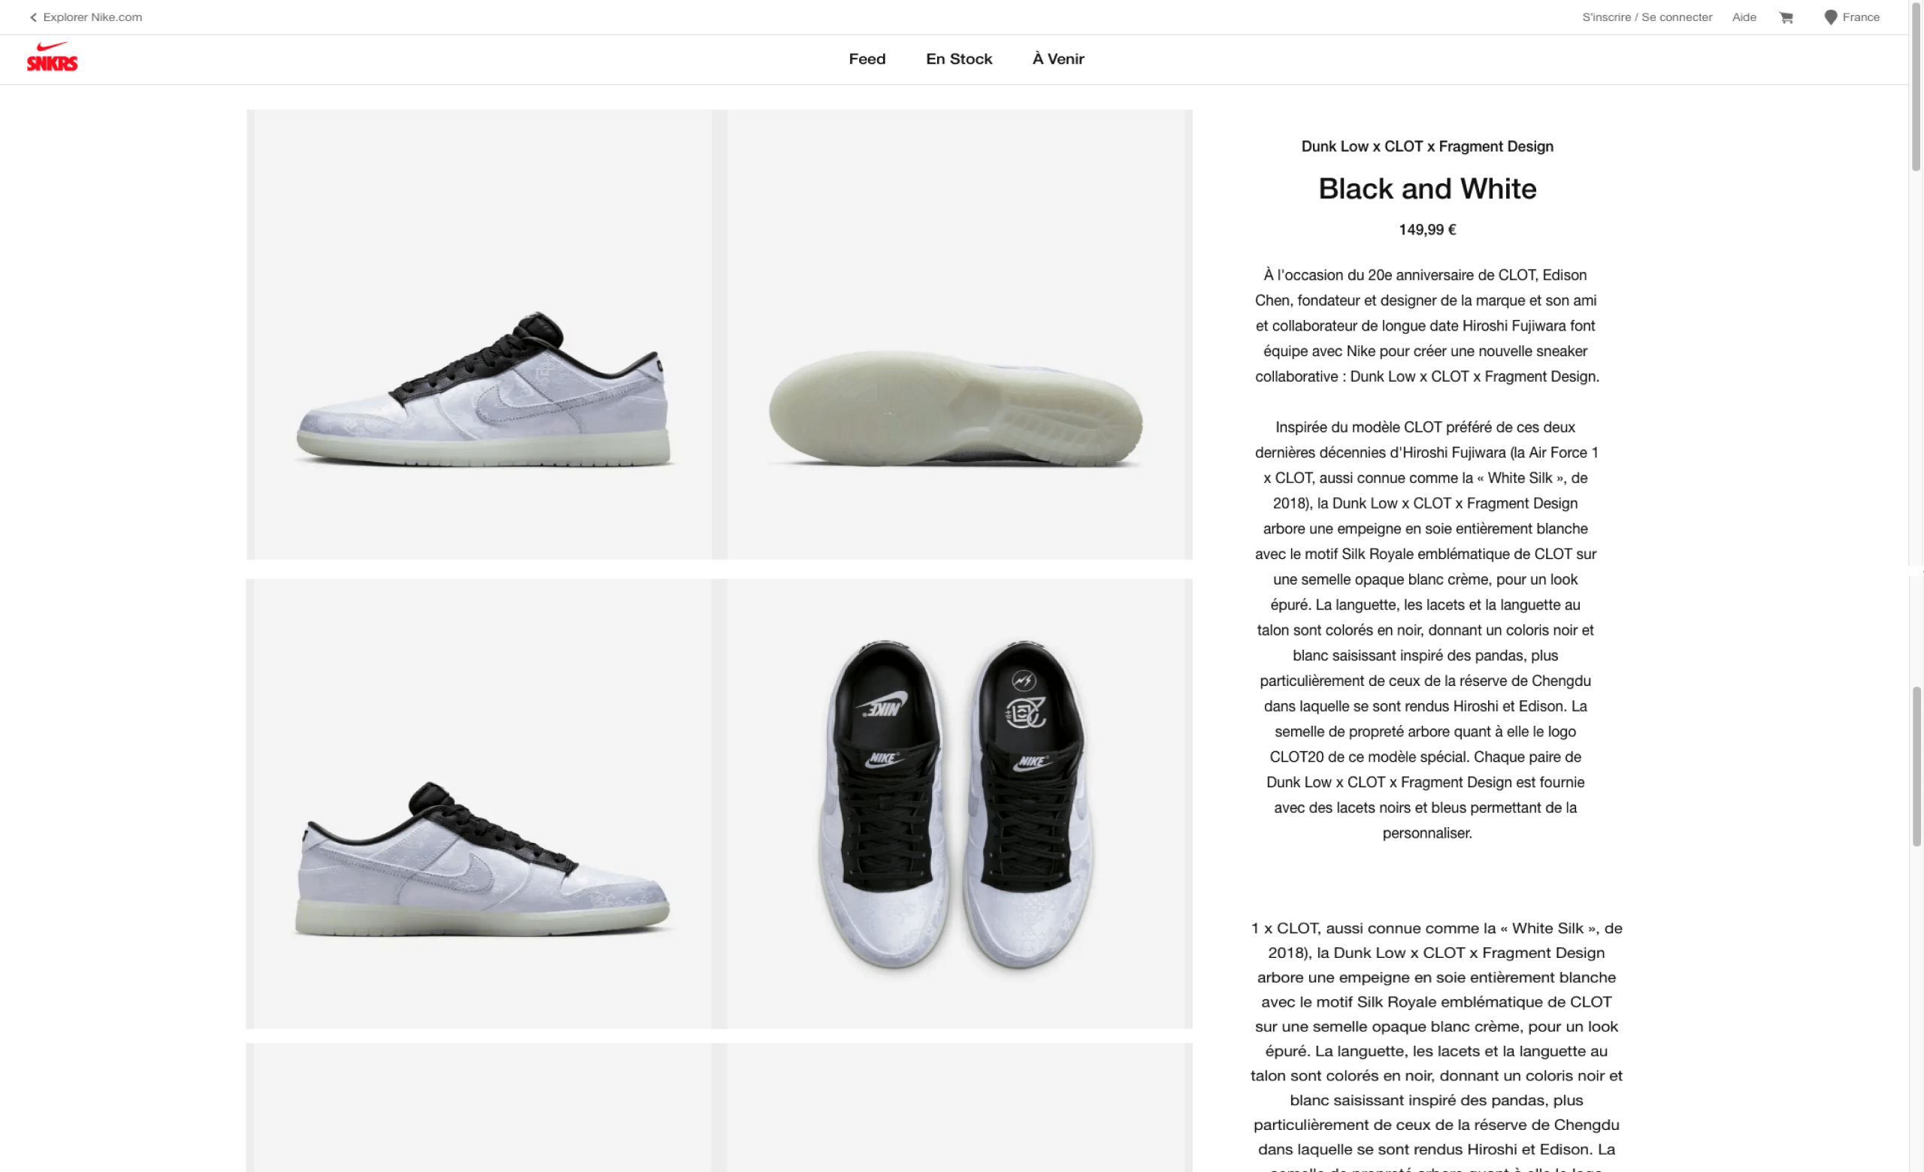The image size is (1924, 1172).
Task: Select the France country link
Action: coord(1861,17)
